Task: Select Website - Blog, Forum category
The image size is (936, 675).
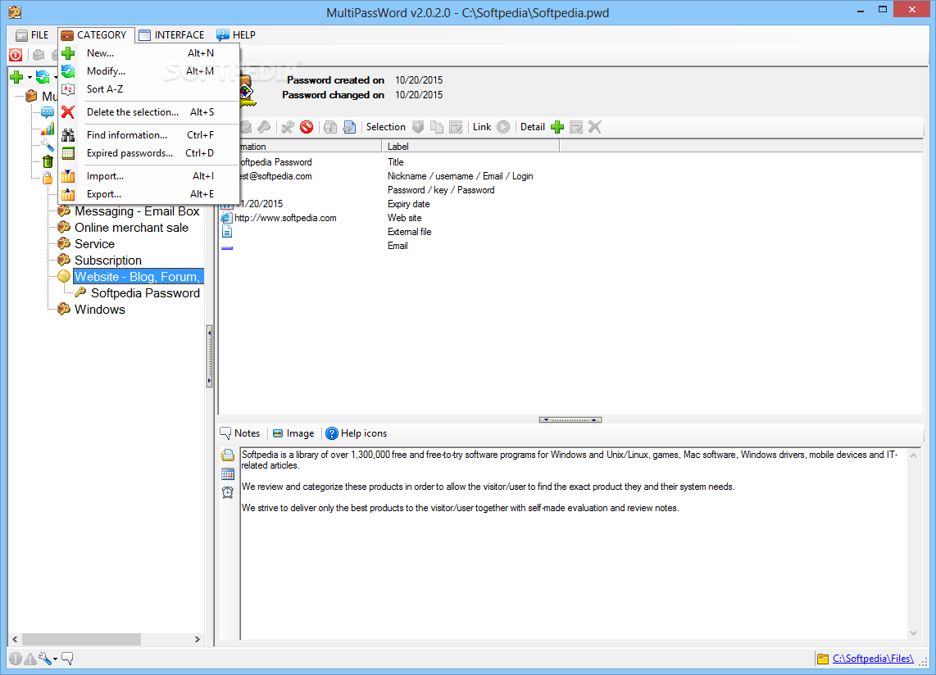Action: pyautogui.click(x=139, y=276)
